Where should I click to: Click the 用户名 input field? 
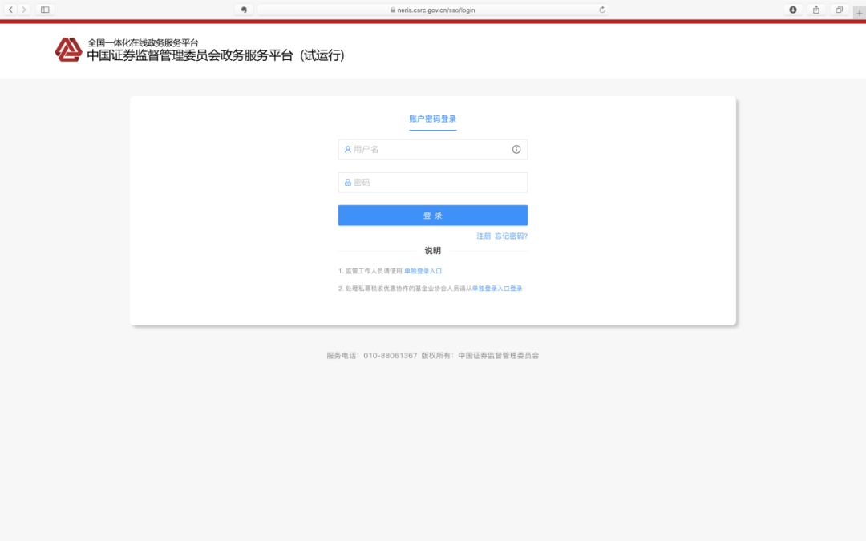pyautogui.click(x=432, y=150)
